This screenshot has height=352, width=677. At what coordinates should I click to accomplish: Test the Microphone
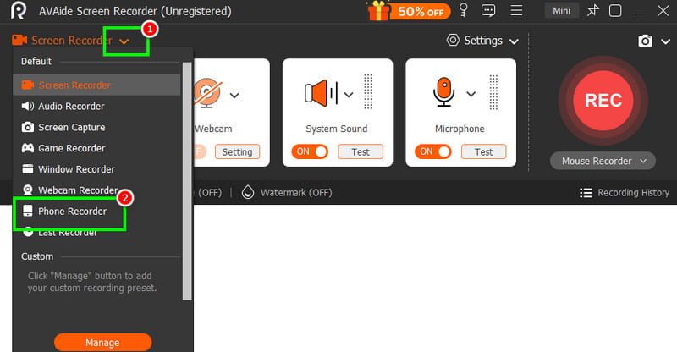click(483, 152)
